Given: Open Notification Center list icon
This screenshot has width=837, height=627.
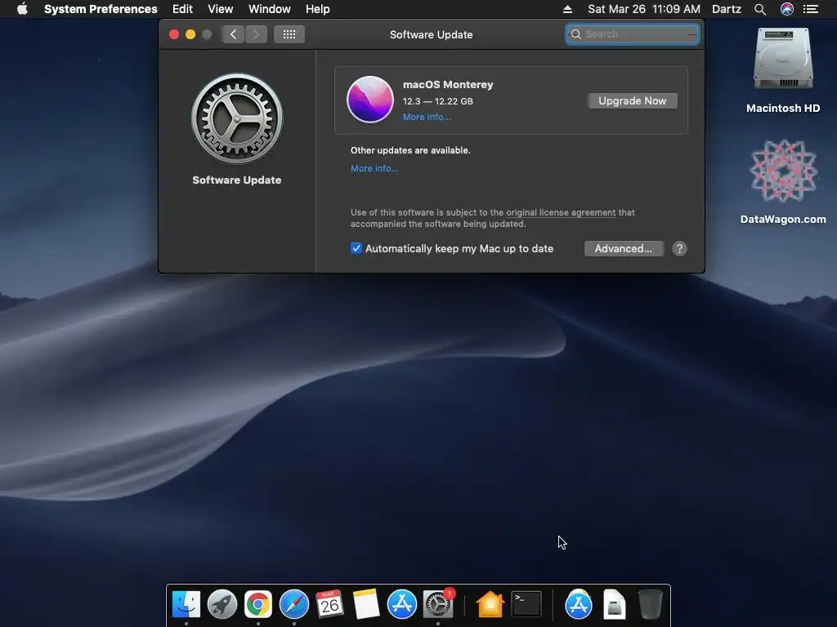Looking at the screenshot, I should [811, 9].
